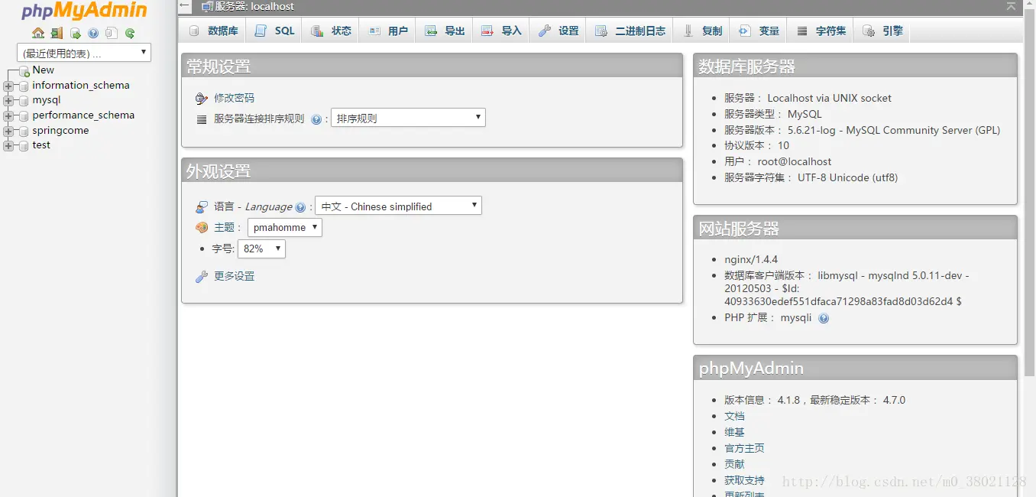Expand the information_schema database node

pos(8,86)
